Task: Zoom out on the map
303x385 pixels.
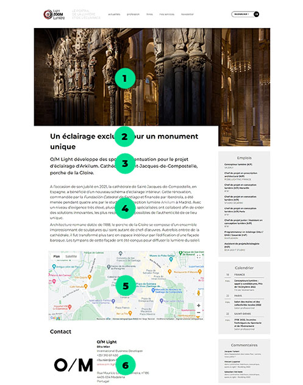Action: (199, 312)
